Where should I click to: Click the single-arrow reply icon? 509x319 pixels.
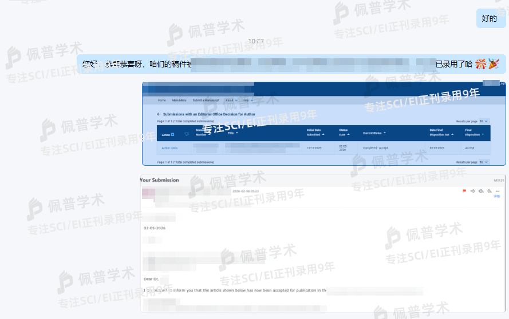click(x=490, y=191)
